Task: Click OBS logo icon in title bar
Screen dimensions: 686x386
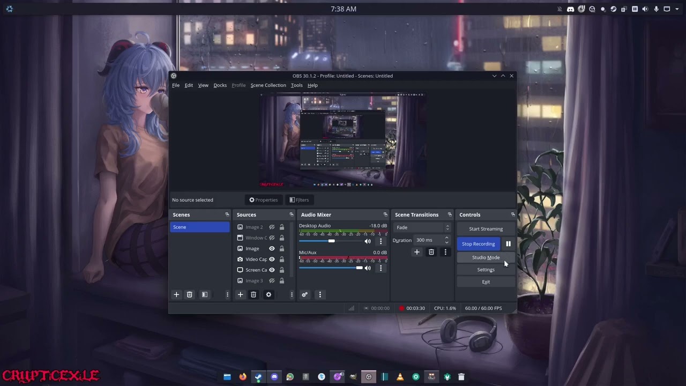Action: point(174,76)
